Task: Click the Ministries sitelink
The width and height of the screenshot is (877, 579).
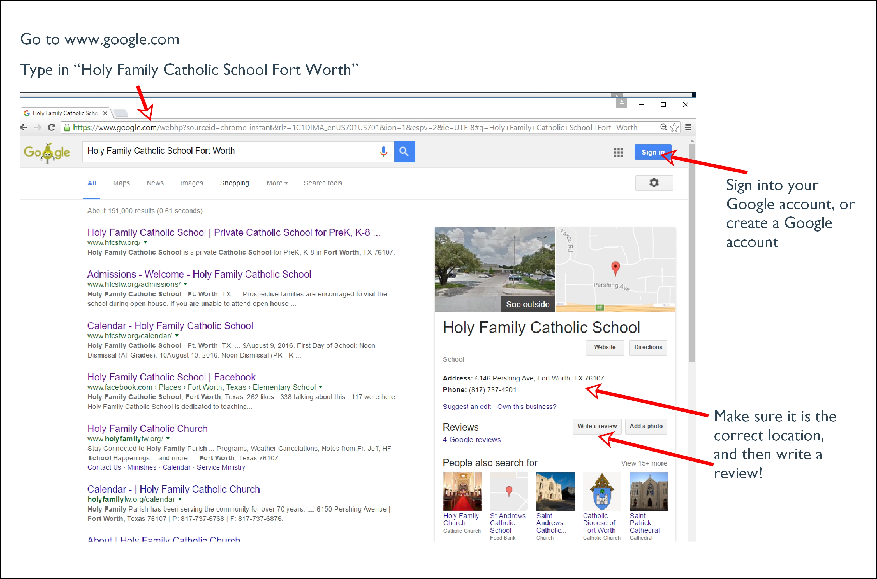Action: click(142, 467)
